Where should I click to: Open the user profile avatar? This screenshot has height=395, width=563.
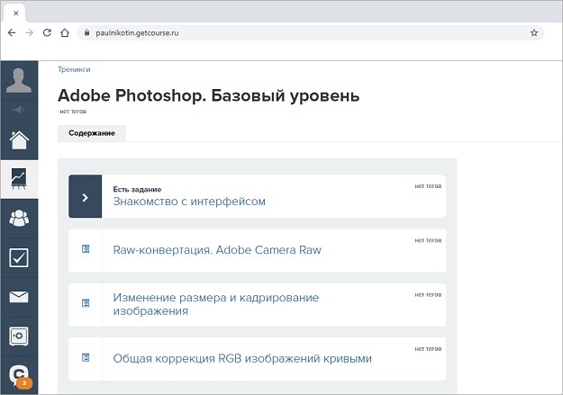point(19,81)
